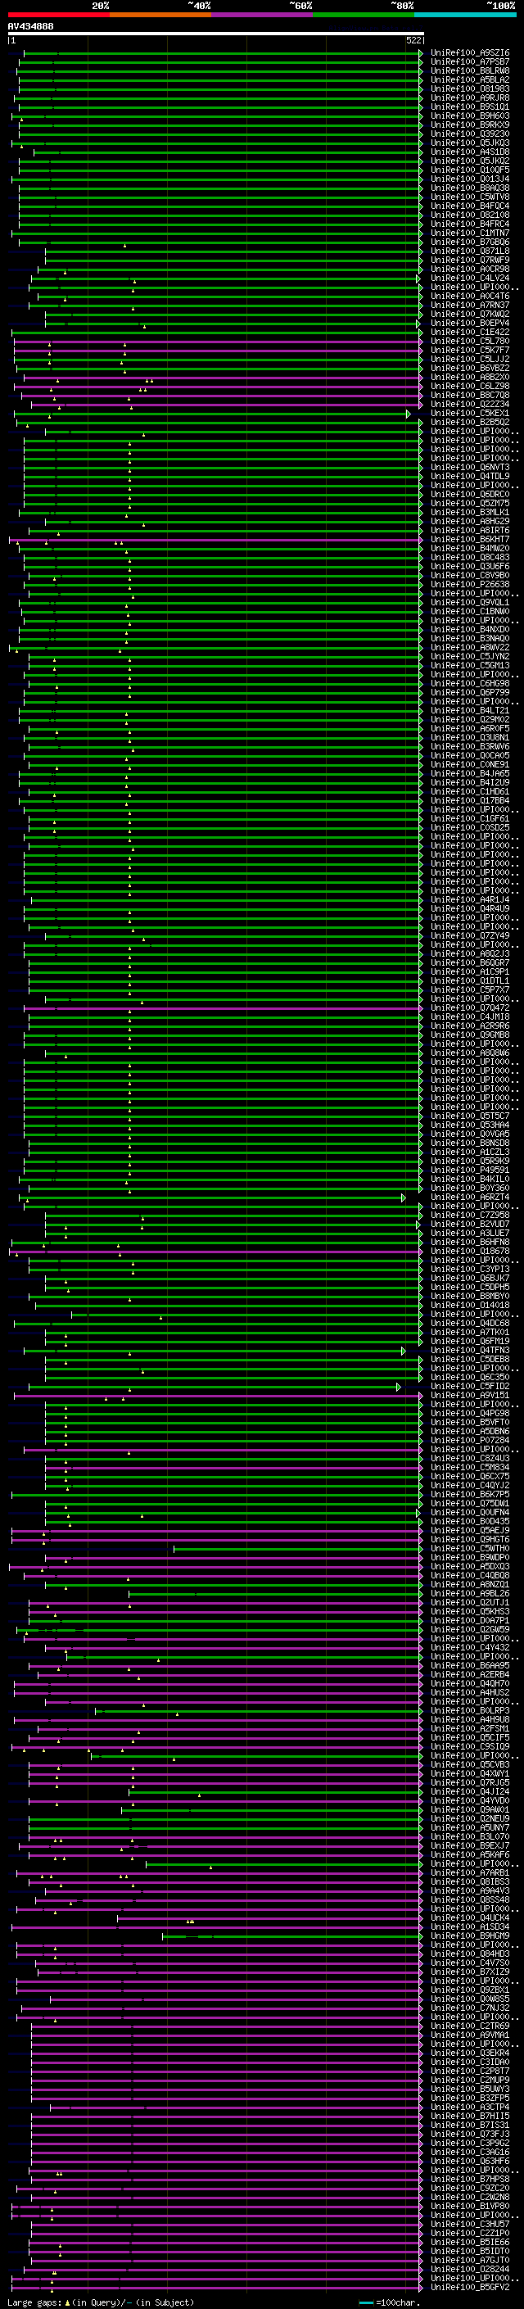The width and height of the screenshot is (524, 2309).
Task: Open the UniRef100_Q8C483 hit
Action: point(469,557)
